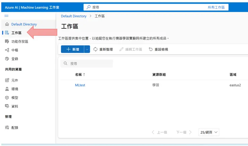Click the 工作區 workspace icon in sidebar
The height and width of the screenshot is (146, 248).
[7, 33]
